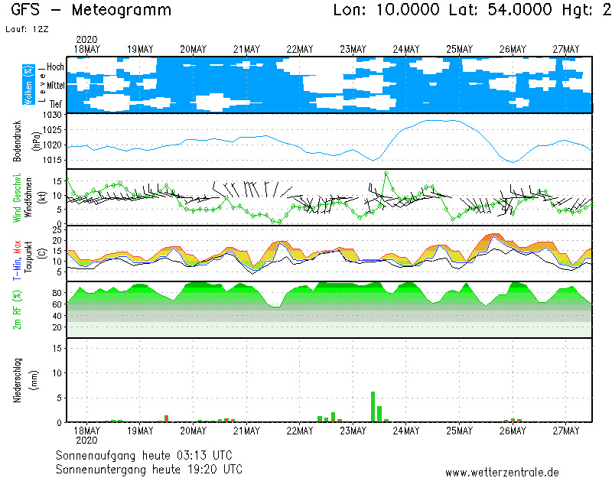Click the 10 precipitation axis value
The image size is (612, 478).
coord(57,373)
